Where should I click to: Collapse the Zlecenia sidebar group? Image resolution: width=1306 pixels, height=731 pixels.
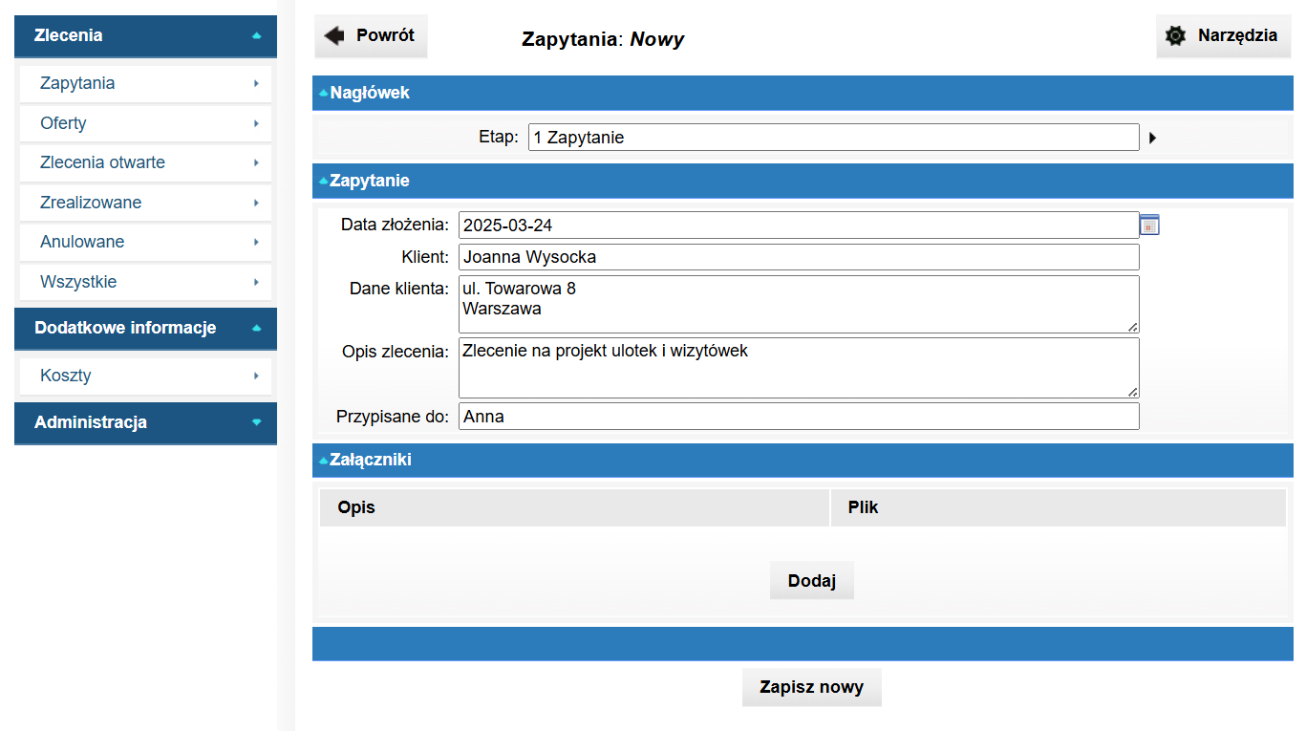145,35
